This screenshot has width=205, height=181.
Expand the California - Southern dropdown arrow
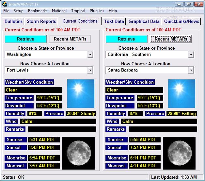191,55
